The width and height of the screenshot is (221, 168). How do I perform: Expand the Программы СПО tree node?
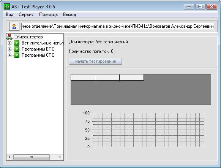9,55
